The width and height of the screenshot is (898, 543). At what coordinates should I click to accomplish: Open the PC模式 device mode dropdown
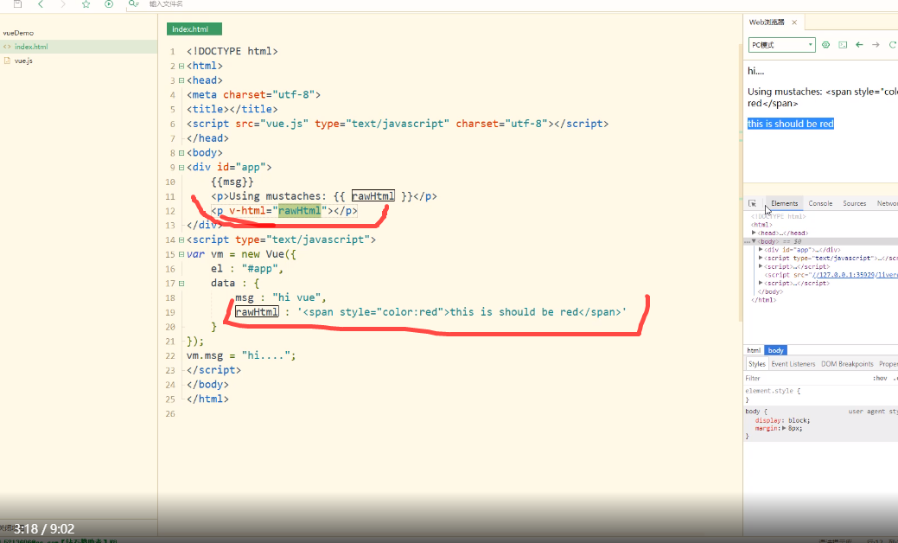[x=781, y=45]
